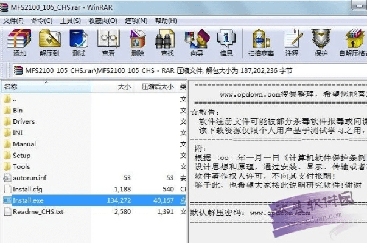
Task: Click the archive icon in the address bar
Action: [x=18, y=70]
